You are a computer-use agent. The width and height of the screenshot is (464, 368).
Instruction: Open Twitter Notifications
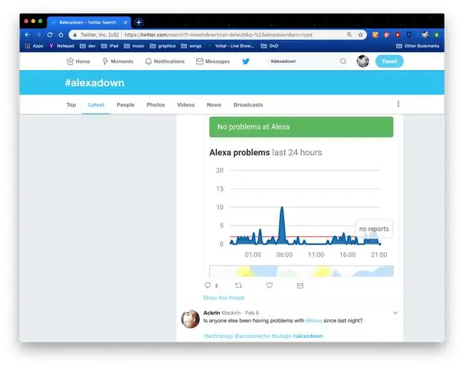click(x=165, y=61)
